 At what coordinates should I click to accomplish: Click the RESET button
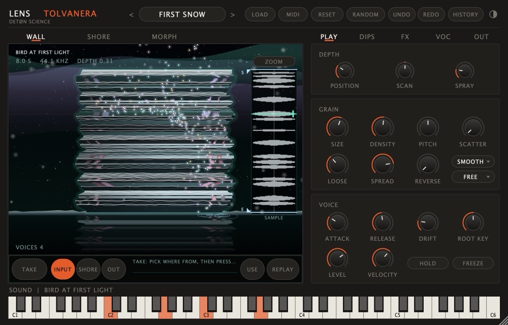327,15
